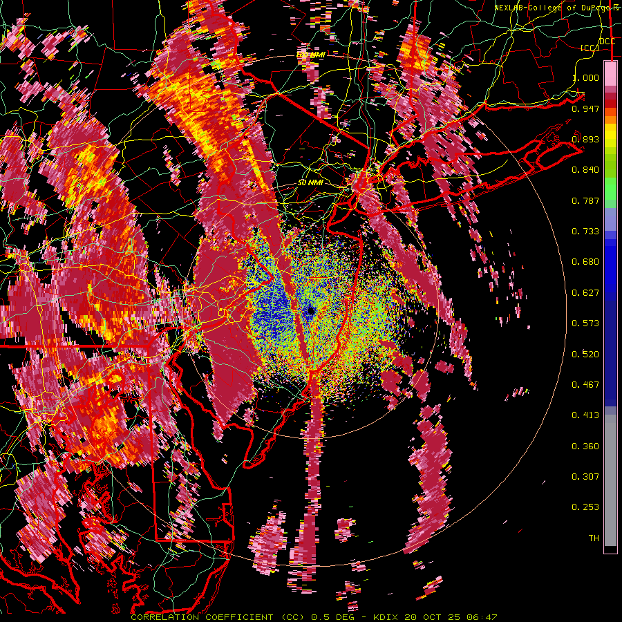Click the TH threshold label
622x622 pixels.
[594, 538]
